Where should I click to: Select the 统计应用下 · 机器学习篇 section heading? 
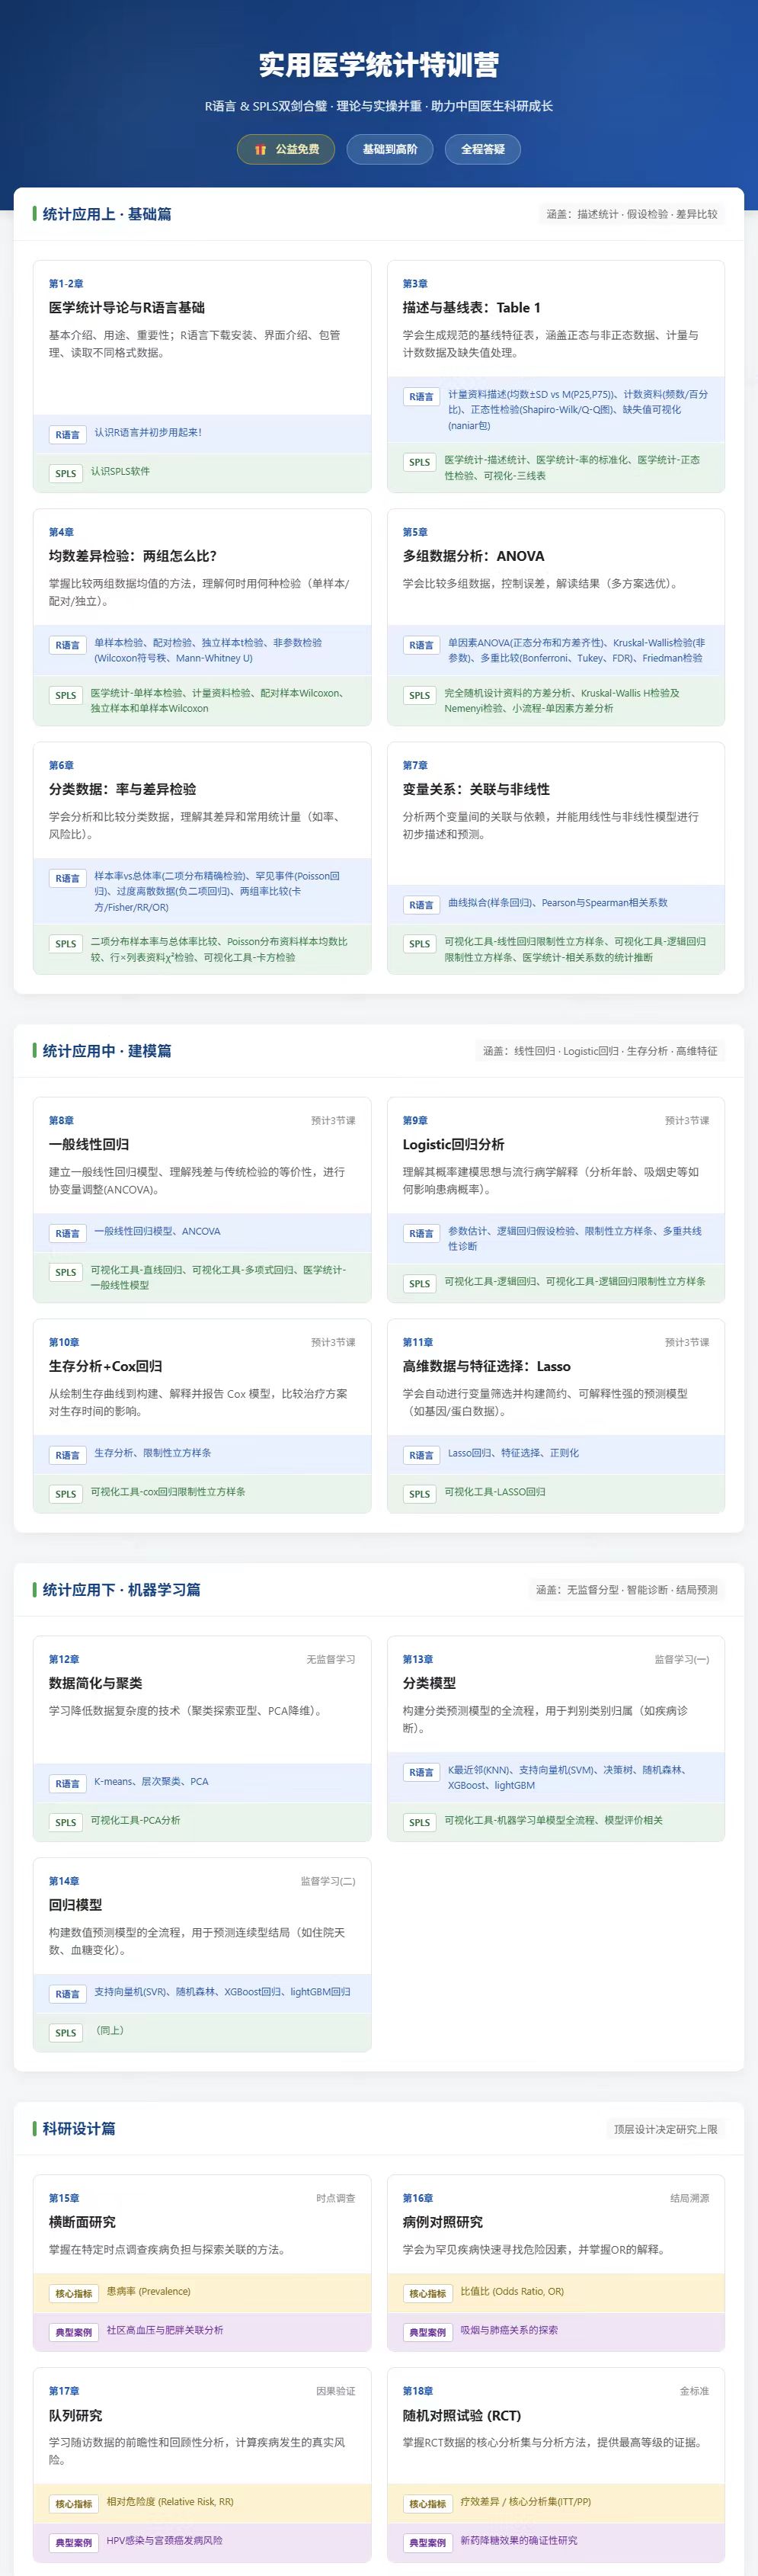[121, 1590]
